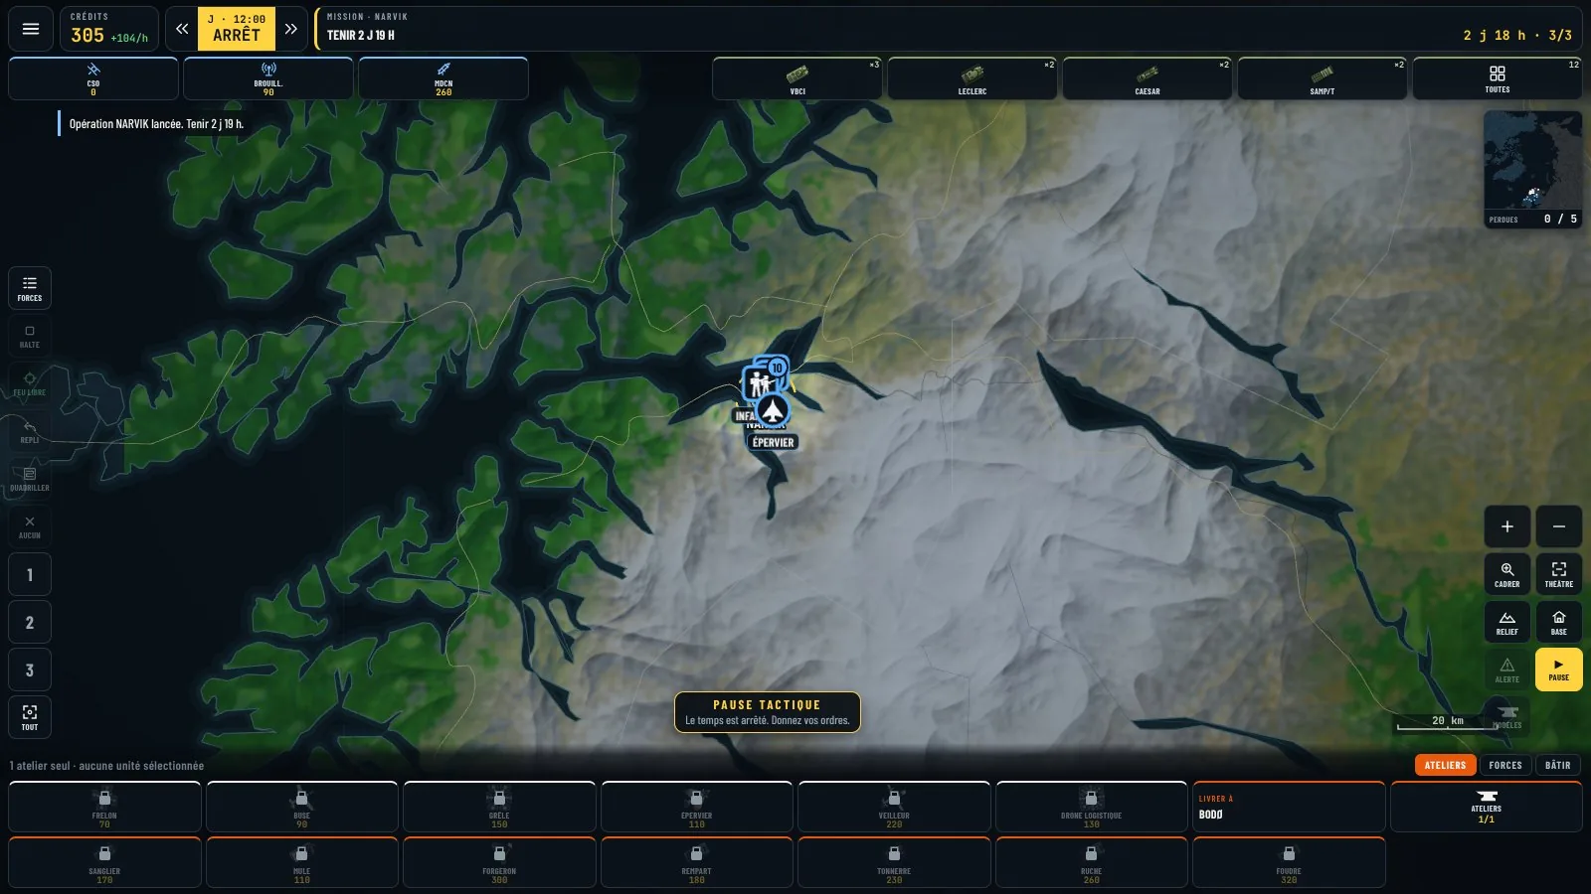Select the ÉPERVIER aircraft unit on map

773,409
